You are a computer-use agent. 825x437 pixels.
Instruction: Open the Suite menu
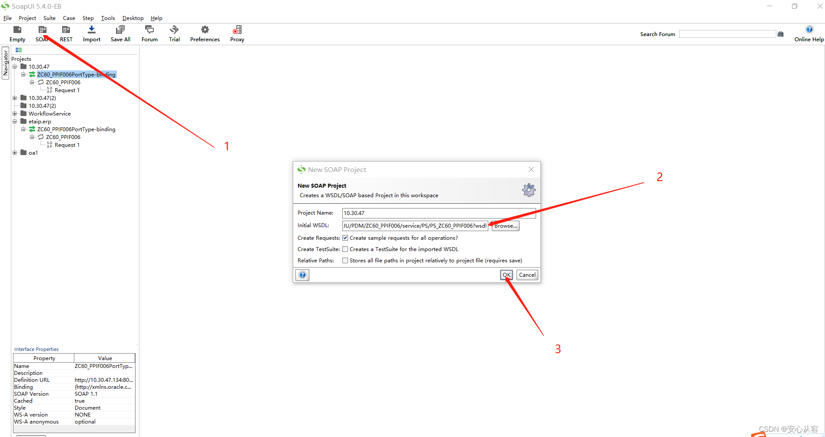[50, 18]
